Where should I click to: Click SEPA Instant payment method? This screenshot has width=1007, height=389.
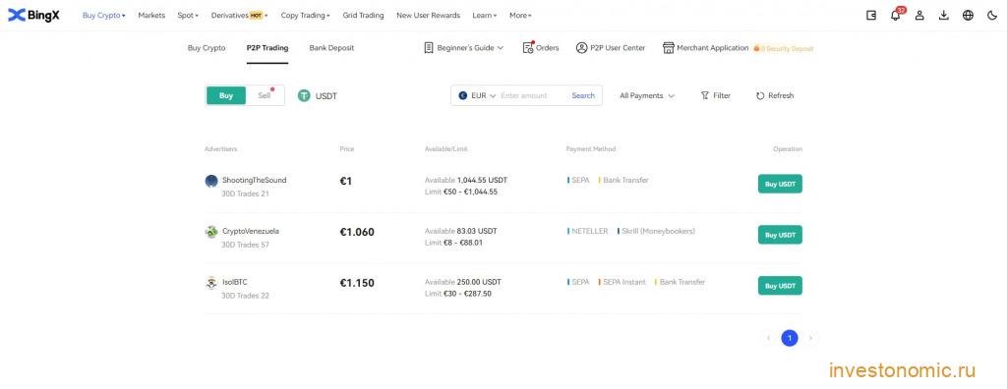(x=622, y=282)
